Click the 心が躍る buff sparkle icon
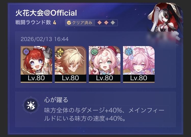 point(31,105)
